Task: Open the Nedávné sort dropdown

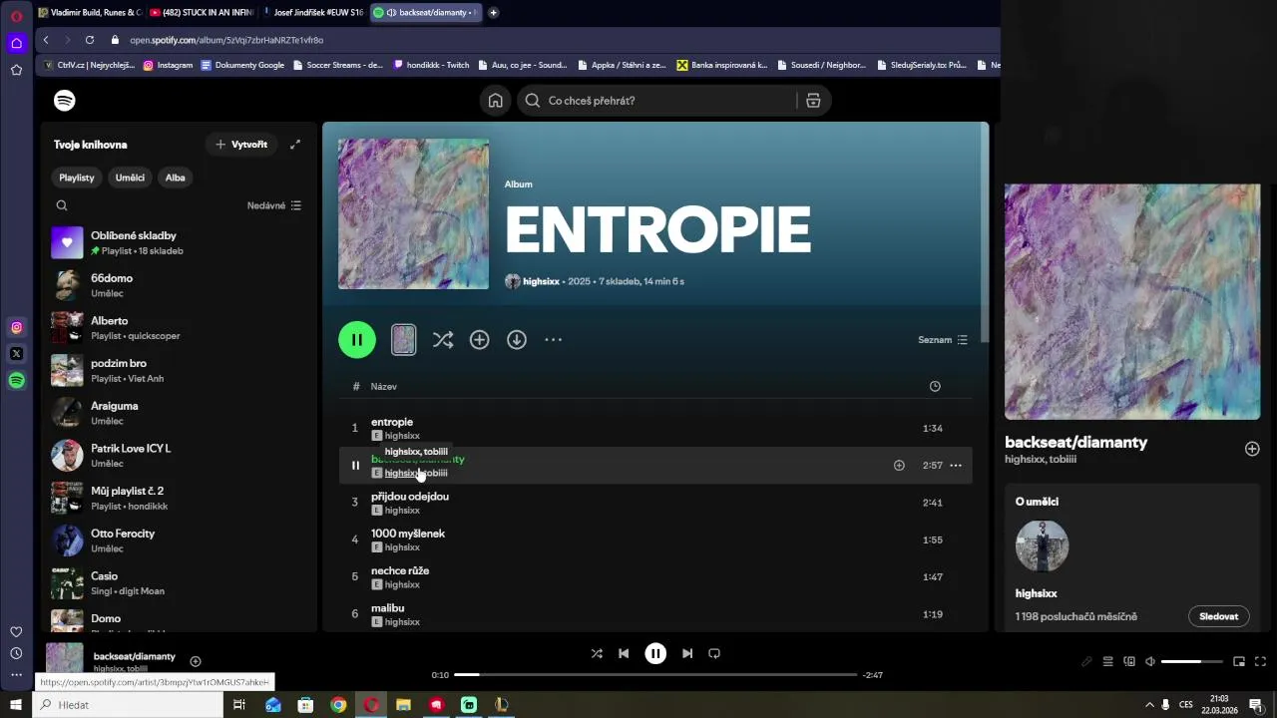Action: [x=274, y=205]
